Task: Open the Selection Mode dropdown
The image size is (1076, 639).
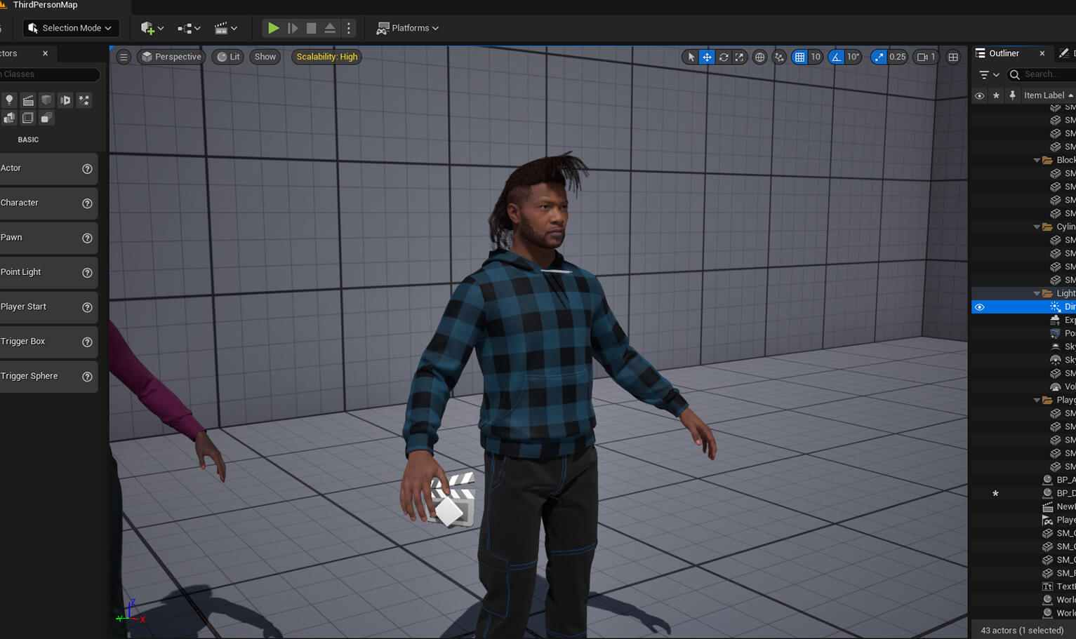Action: point(71,28)
